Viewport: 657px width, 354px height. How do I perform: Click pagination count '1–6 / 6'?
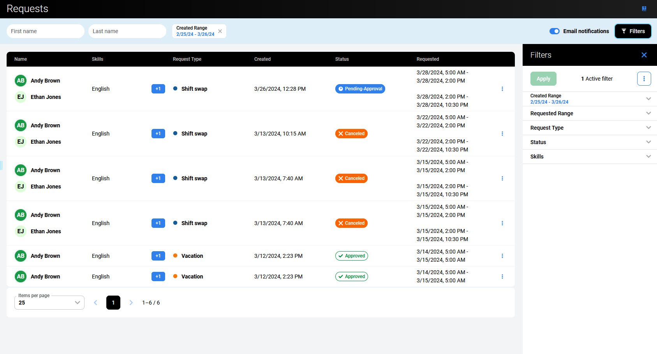pos(151,303)
